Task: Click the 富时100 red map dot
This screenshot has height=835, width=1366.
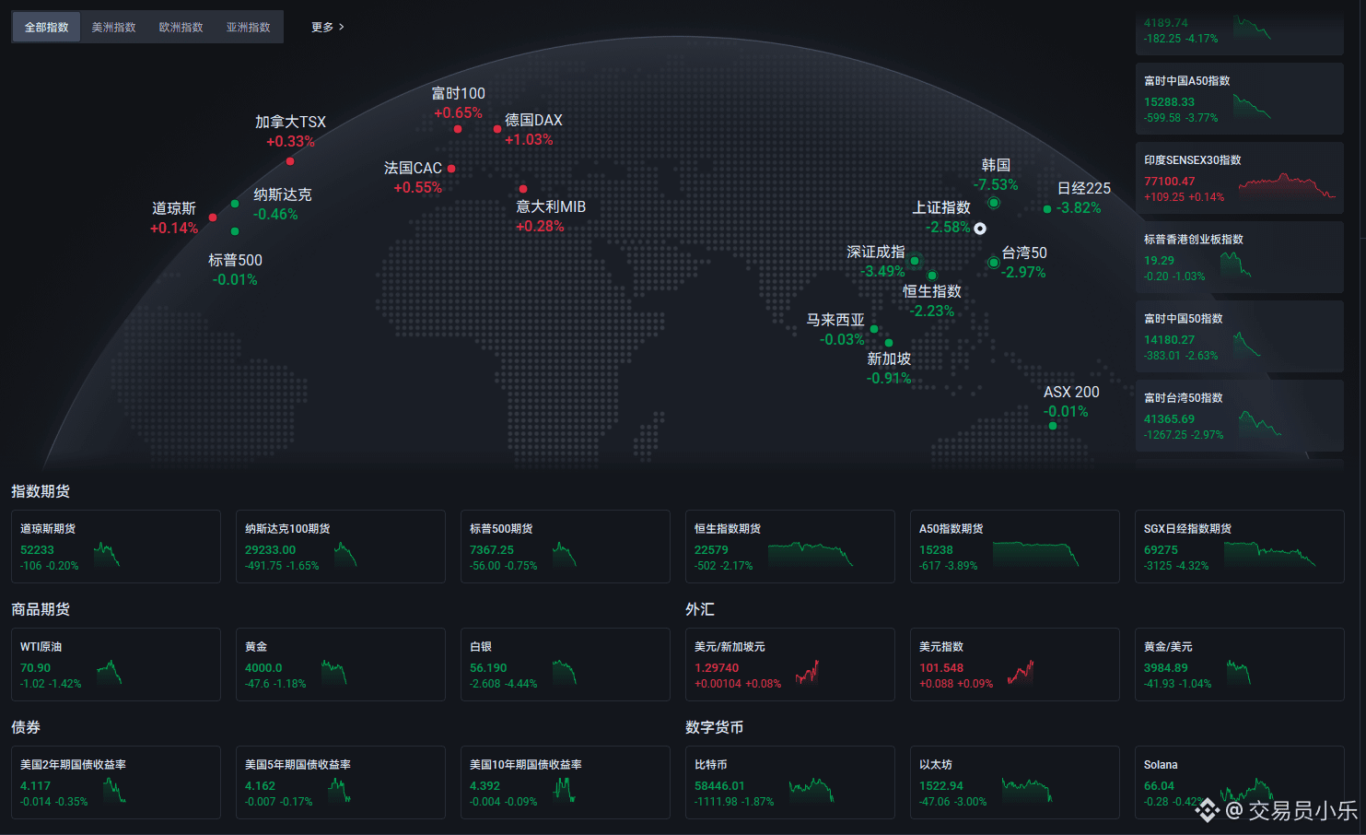Action: (458, 129)
